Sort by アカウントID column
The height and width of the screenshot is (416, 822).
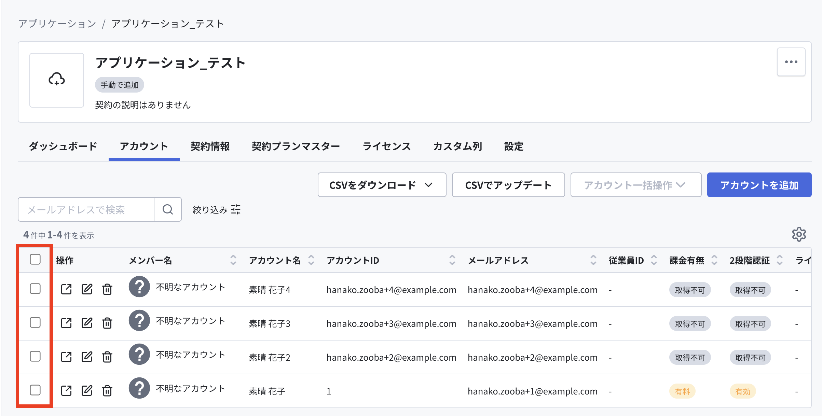point(452,260)
